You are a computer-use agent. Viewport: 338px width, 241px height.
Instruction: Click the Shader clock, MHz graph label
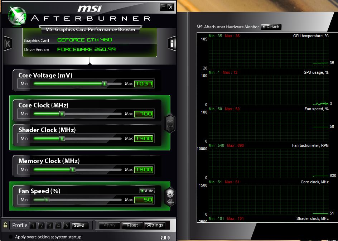(x=312, y=218)
